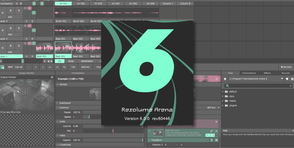Screen dimensions: 294x148
Task: Toggle Layer 3 Solo S button
Action: pos(19,11)
